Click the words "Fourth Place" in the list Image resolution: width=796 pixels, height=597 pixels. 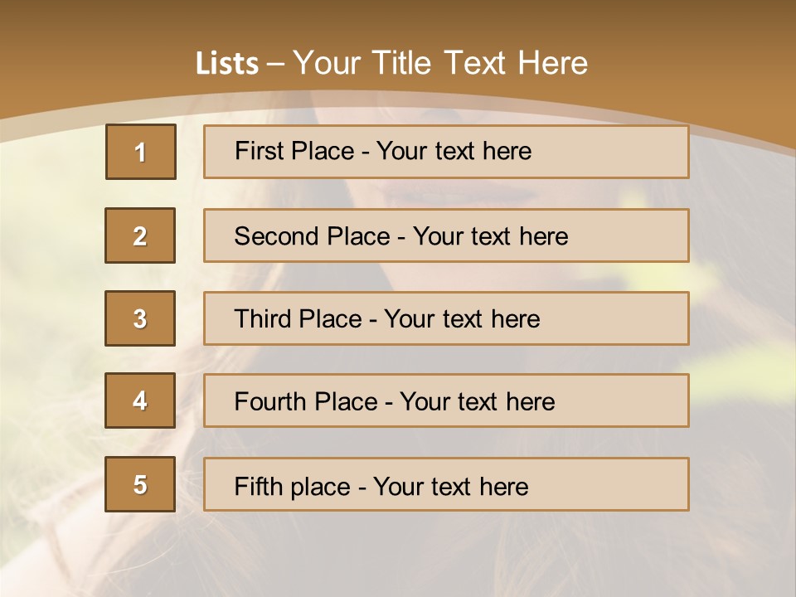coord(305,402)
